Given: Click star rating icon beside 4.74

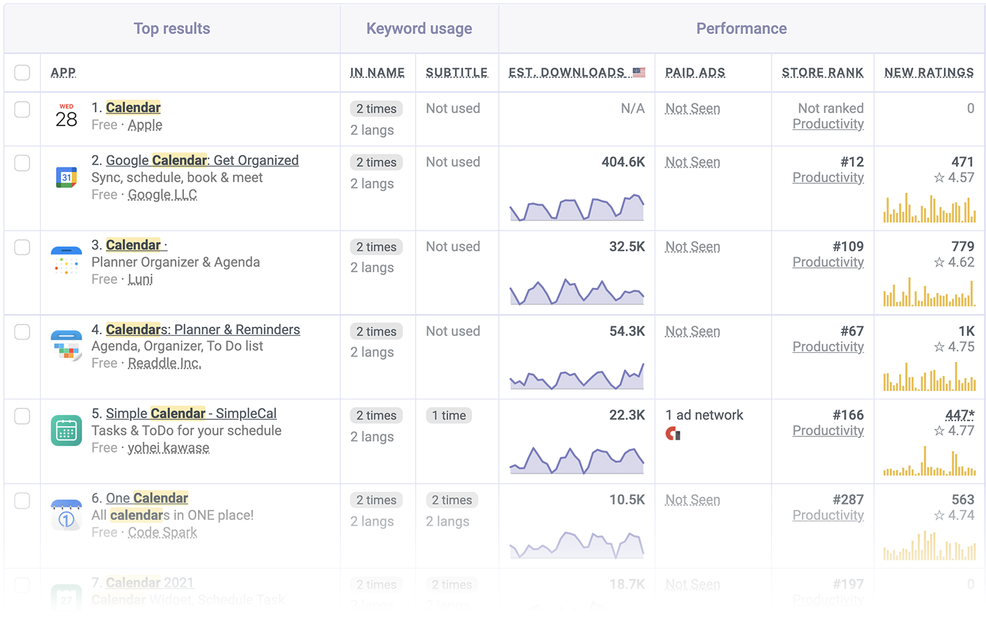Looking at the screenshot, I should coord(939,516).
